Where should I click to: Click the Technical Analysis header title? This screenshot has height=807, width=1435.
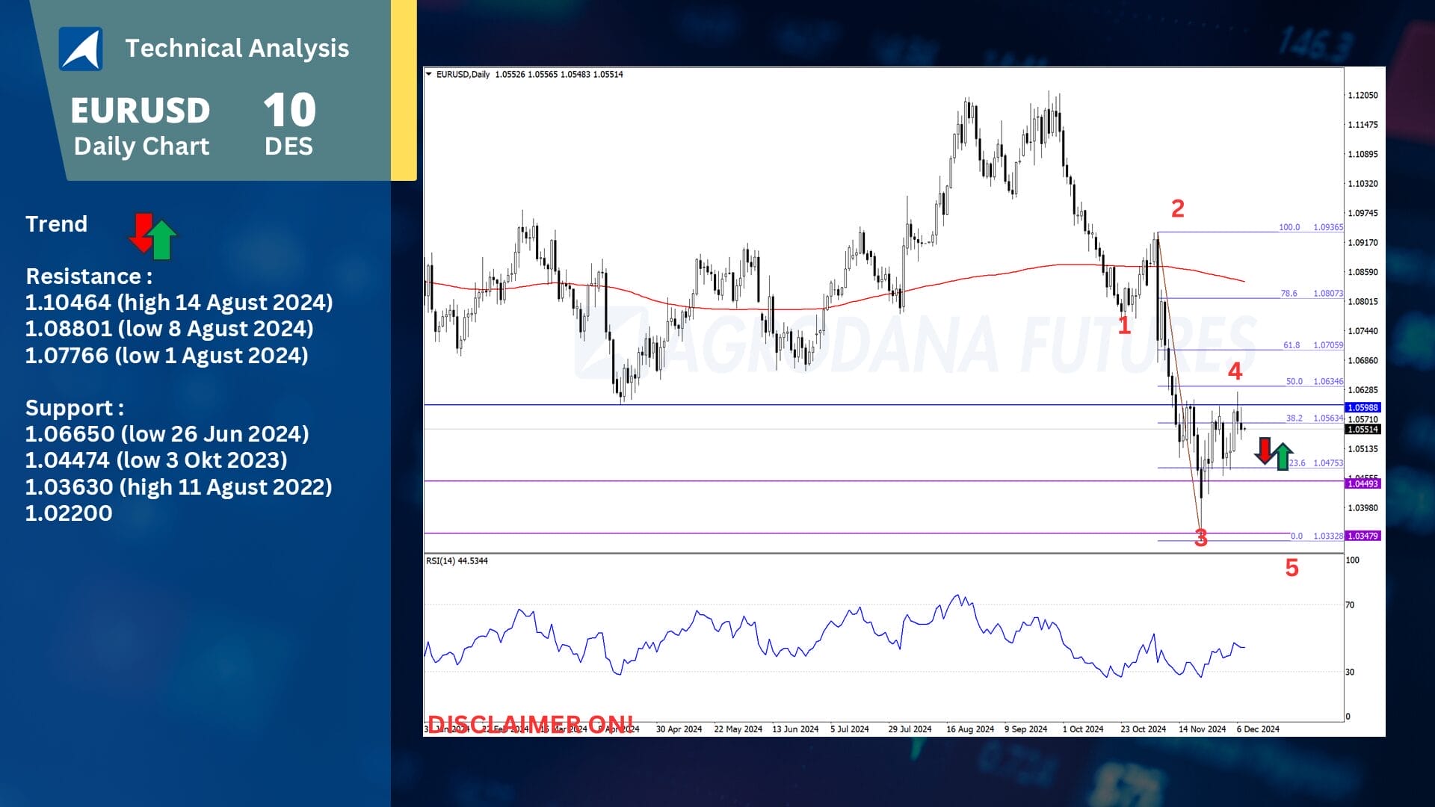[x=237, y=49]
